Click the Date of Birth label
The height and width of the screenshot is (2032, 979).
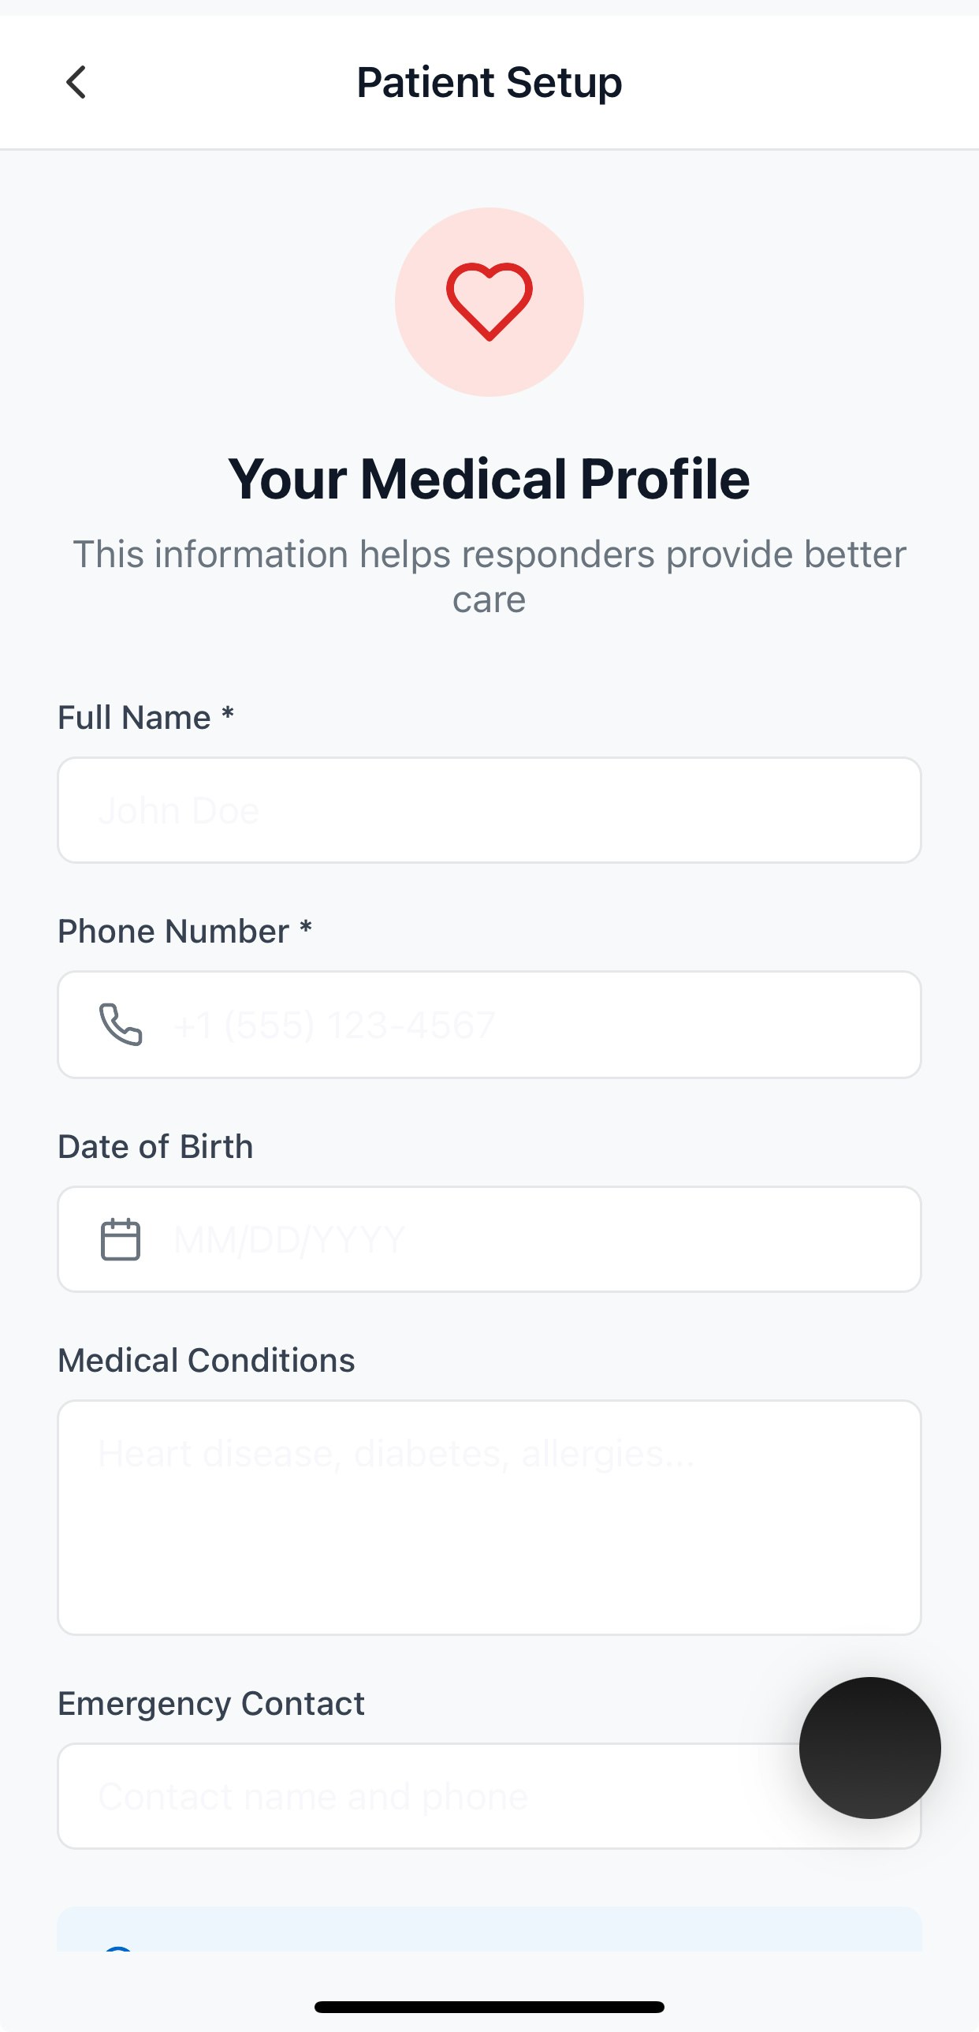156,1146
